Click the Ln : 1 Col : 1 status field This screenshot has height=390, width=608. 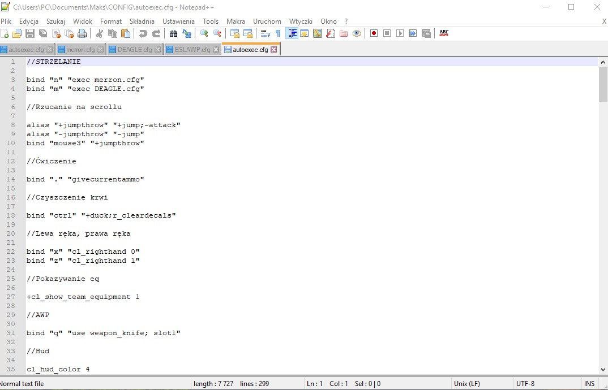click(x=327, y=384)
